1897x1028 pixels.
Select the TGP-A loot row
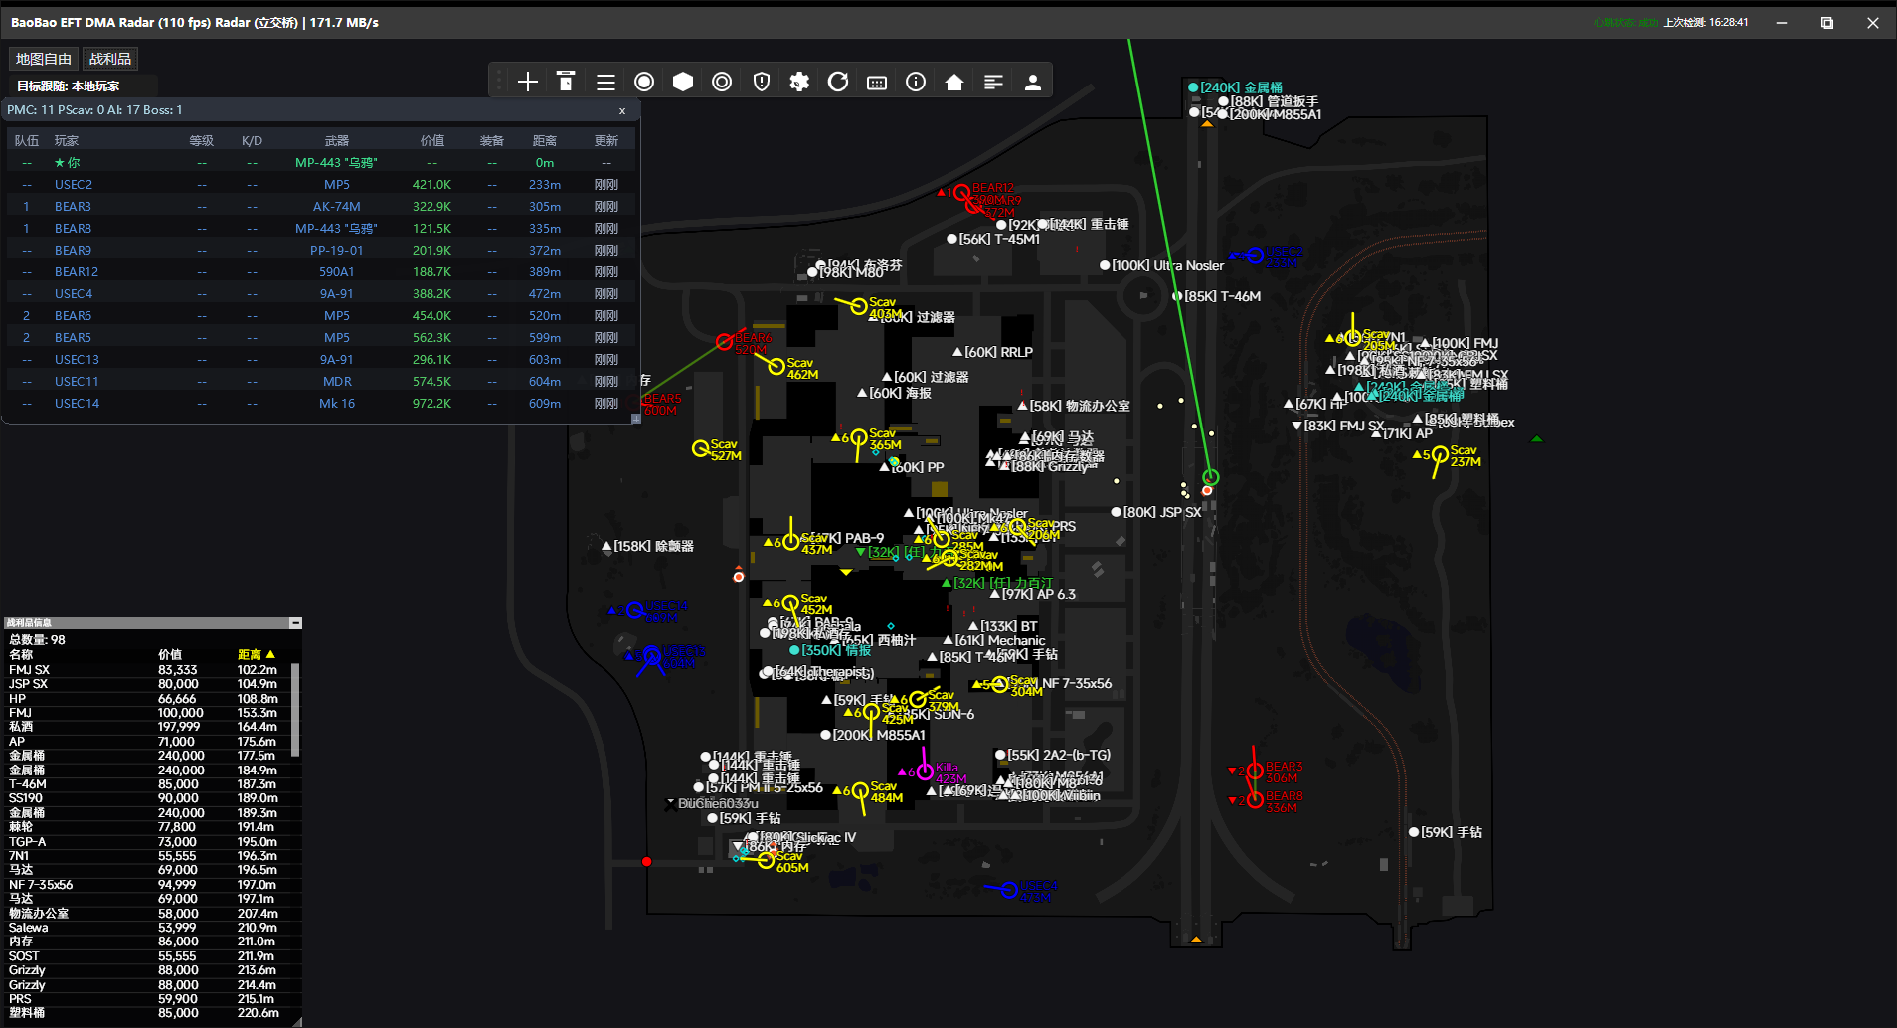[147, 842]
